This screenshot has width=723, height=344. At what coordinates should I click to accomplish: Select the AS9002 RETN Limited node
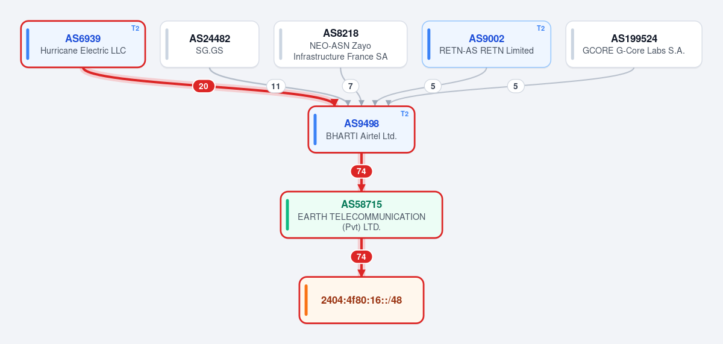click(x=486, y=45)
